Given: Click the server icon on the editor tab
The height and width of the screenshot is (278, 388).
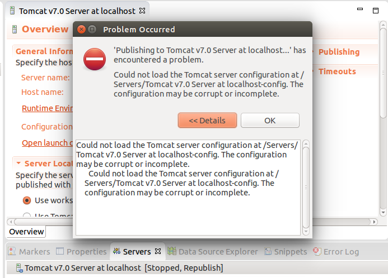Looking at the screenshot, I should pyautogui.click(x=12, y=11).
